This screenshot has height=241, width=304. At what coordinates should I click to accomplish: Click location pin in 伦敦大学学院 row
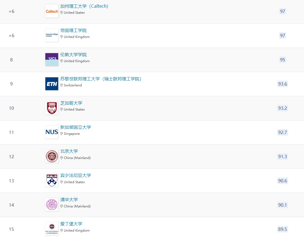click(62, 61)
